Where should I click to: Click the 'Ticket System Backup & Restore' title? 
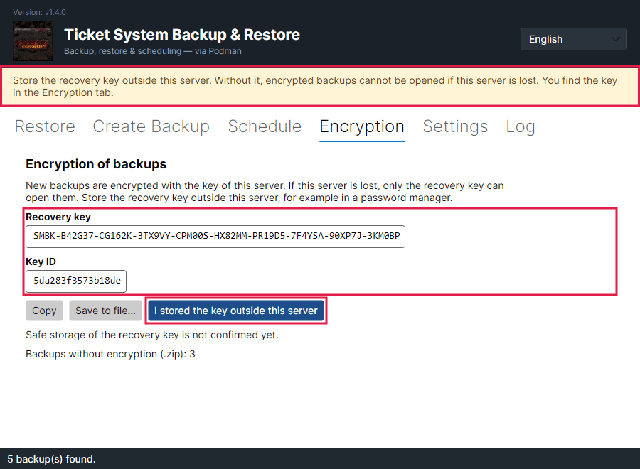(x=182, y=35)
